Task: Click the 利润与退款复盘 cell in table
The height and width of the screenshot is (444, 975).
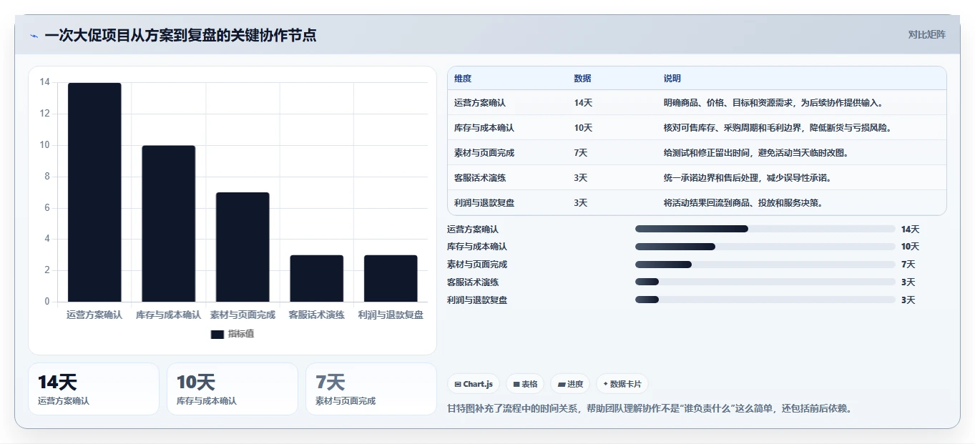Action: click(484, 203)
